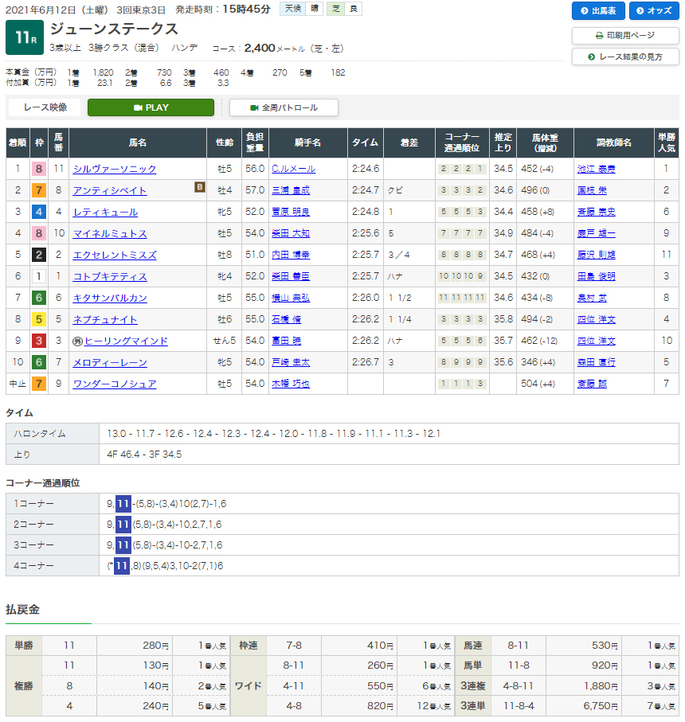
Task: Click highlighted 11 in the 4コーナー row
Action: coord(121,565)
